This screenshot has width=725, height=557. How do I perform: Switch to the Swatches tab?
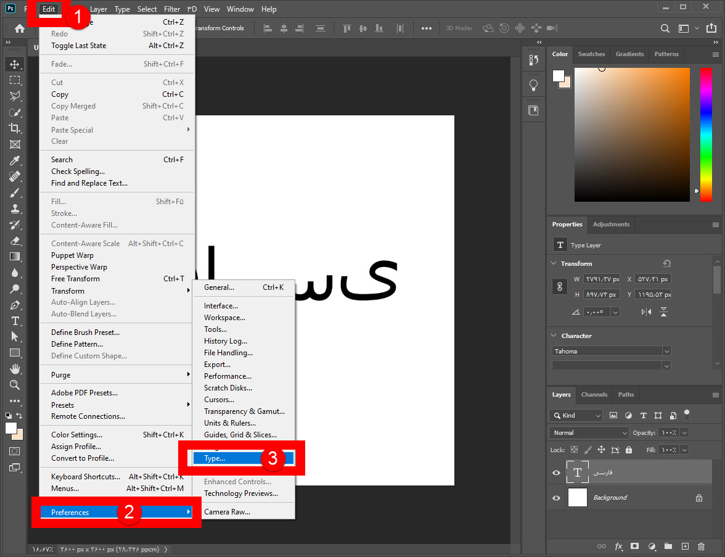coord(591,54)
